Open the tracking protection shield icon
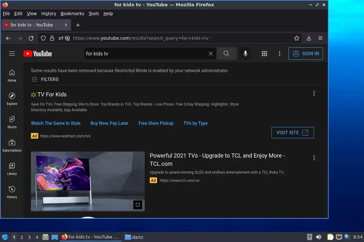Image resolution: width=364 pixels, height=242 pixels. pos(43,38)
